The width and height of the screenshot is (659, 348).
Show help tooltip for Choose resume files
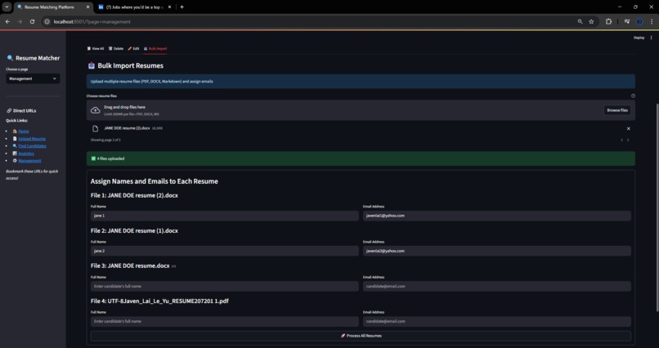click(x=633, y=96)
